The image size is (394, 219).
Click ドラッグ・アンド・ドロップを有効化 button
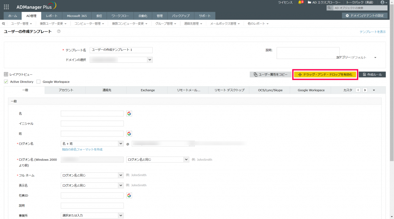(x=325, y=74)
